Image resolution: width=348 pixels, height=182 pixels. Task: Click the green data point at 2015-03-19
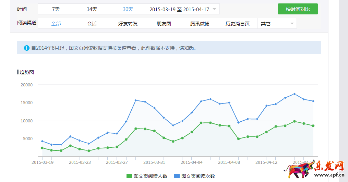click(42, 148)
